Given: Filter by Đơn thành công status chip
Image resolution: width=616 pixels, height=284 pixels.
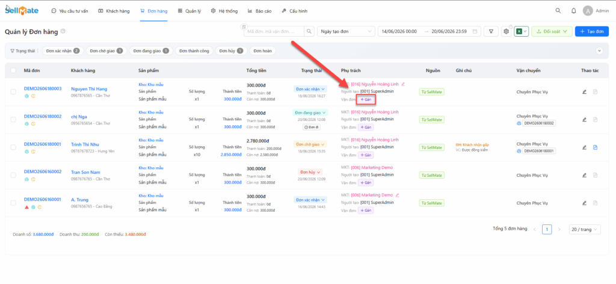Looking at the screenshot, I should (194, 51).
